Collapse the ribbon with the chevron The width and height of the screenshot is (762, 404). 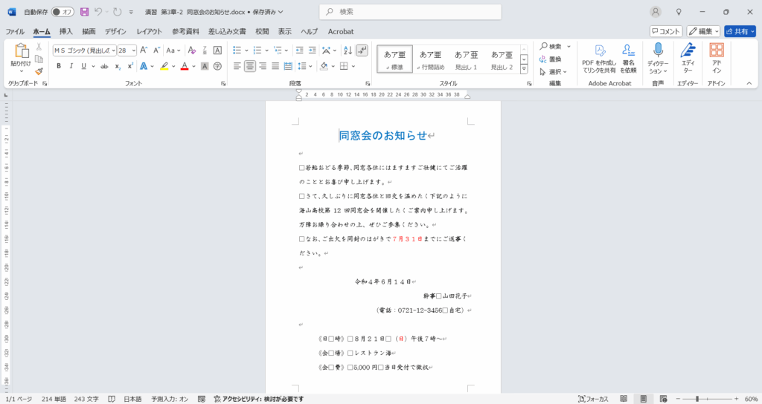tap(749, 83)
